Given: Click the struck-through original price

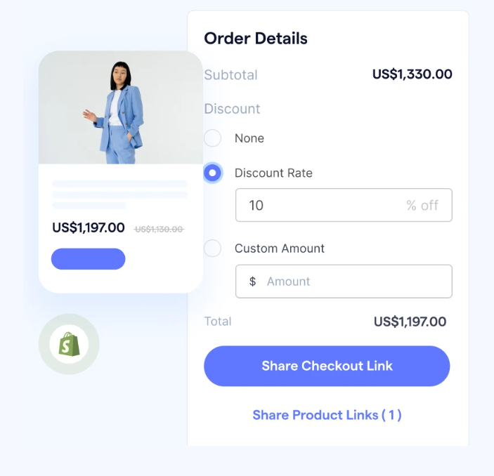Looking at the screenshot, I should 159,229.
